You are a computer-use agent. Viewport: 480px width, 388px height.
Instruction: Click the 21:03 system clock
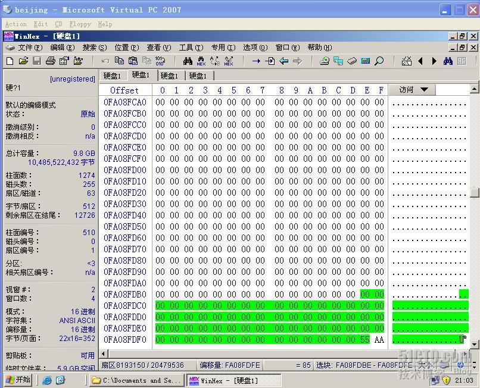(464, 380)
